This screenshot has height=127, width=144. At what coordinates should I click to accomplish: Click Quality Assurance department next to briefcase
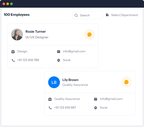coord(67,99)
